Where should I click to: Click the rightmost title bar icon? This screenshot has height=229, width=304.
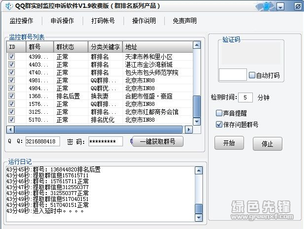point(298,7)
